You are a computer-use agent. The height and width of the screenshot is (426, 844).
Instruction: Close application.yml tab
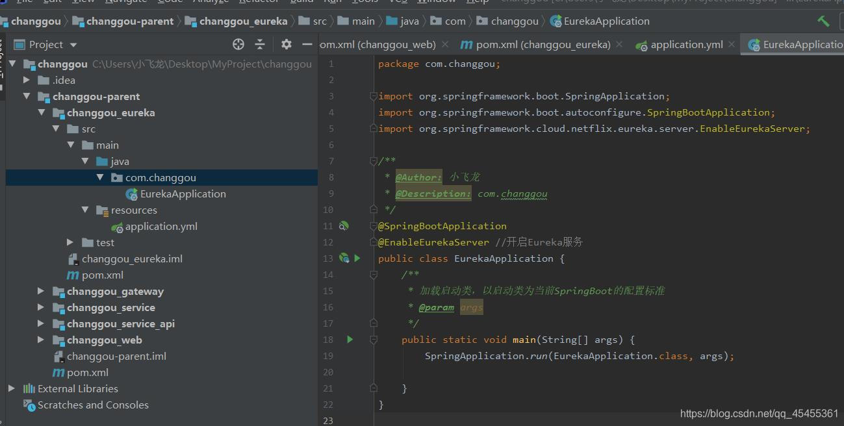coord(732,44)
